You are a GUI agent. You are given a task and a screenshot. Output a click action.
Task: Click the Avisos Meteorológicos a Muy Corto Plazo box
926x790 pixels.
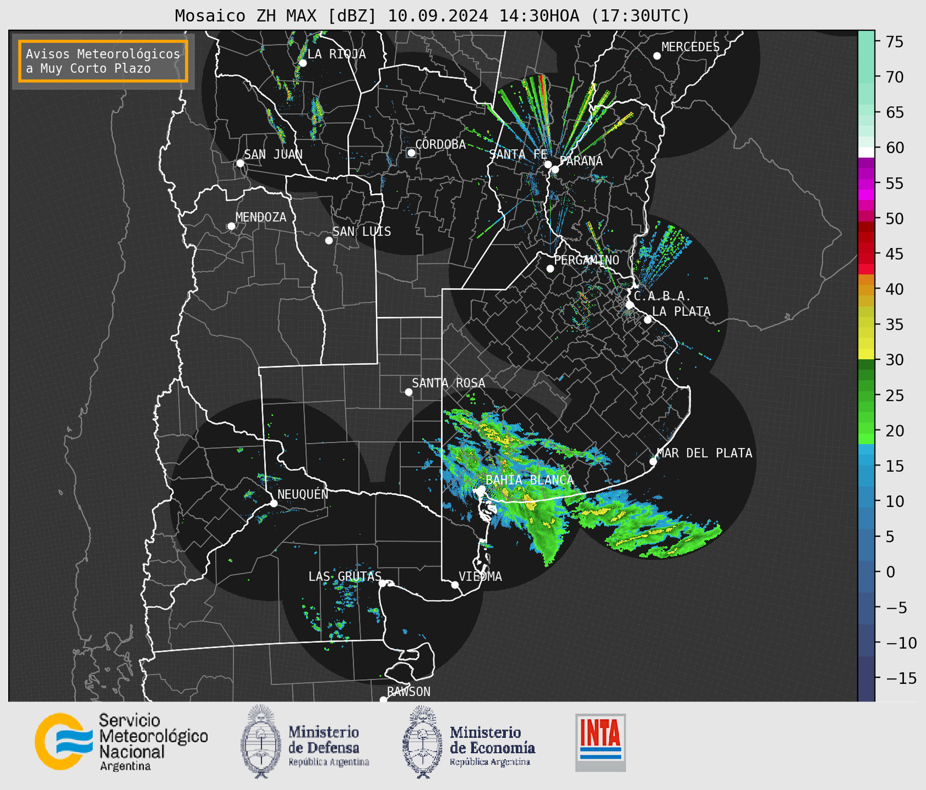pyautogui.click(x=103, y=61)
